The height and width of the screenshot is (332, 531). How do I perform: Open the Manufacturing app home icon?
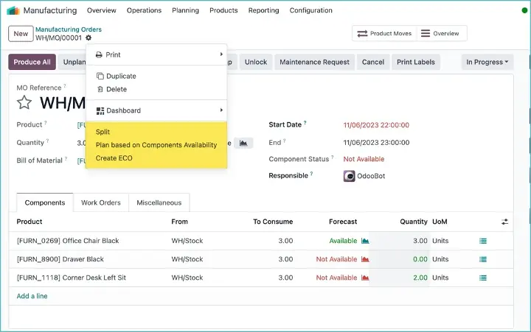[x=13, y=10]
